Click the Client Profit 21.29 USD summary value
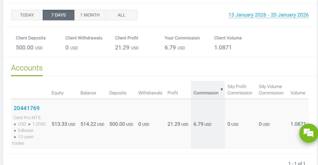The width and height of the screenshot is (318, 165). point(127,48)
